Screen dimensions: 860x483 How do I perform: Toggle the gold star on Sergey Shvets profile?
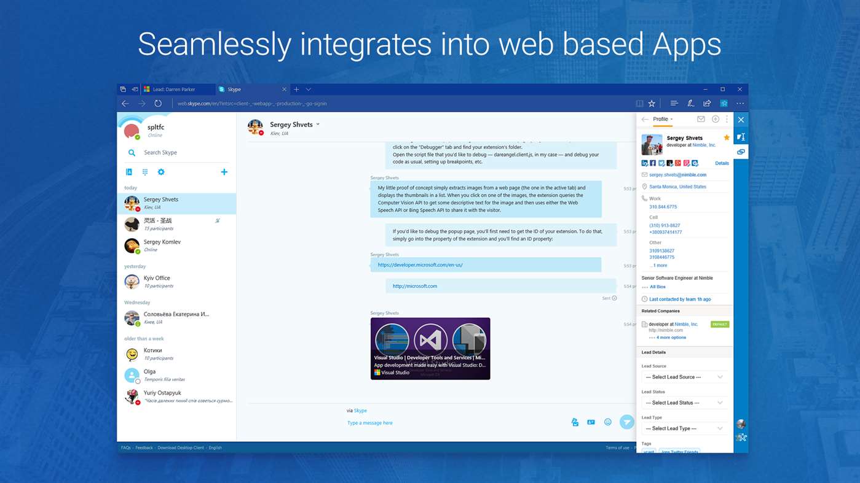[727, 137]
